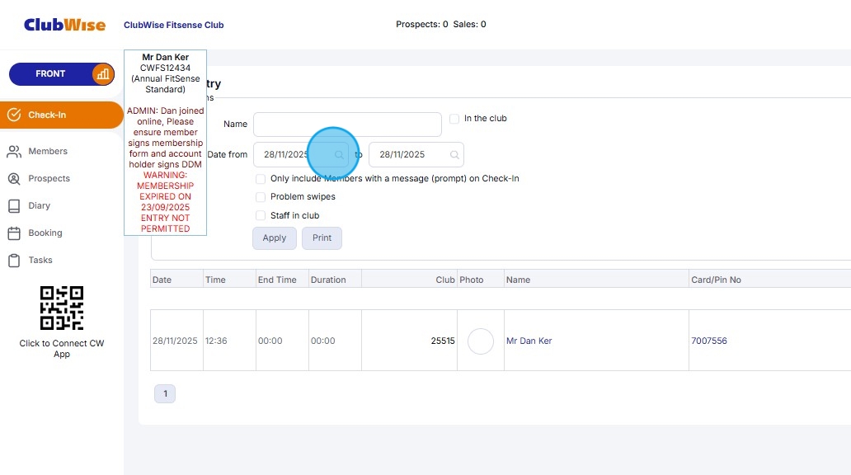Open Booking in the sidebar

[45, 233]
